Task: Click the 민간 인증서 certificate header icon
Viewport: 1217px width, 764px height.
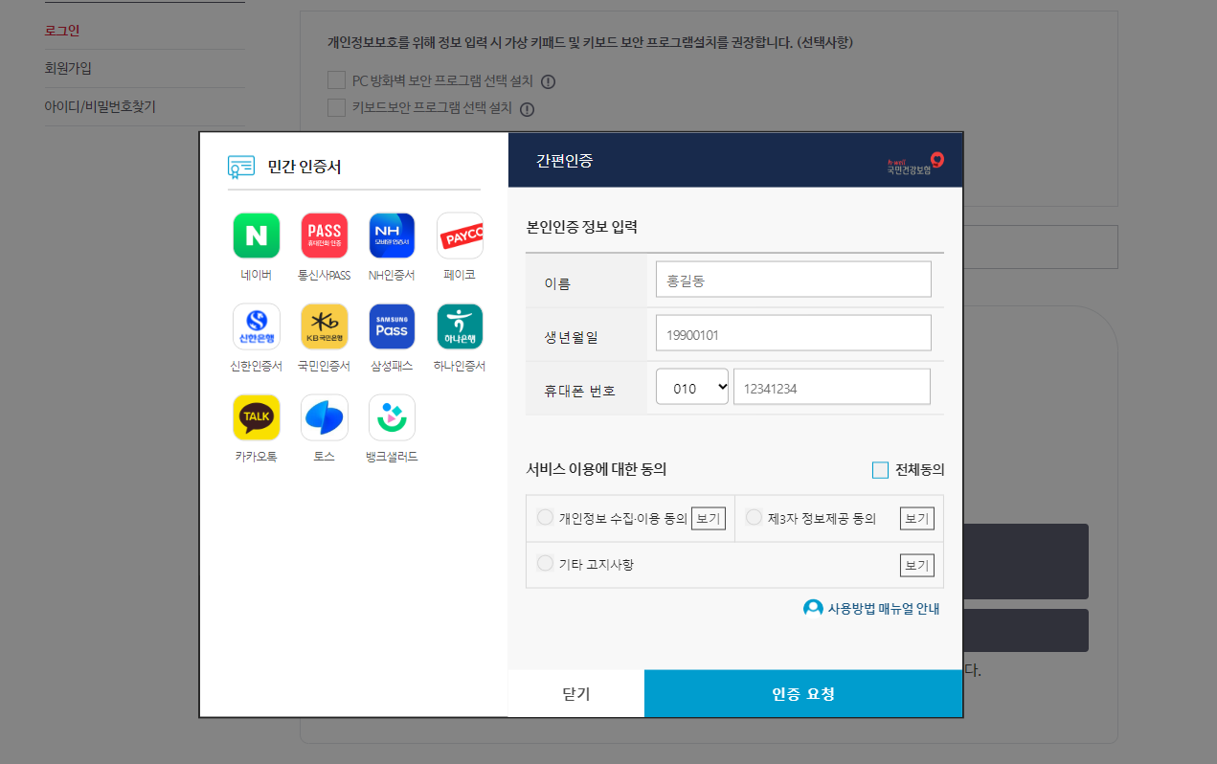Action: click(240, 167)
